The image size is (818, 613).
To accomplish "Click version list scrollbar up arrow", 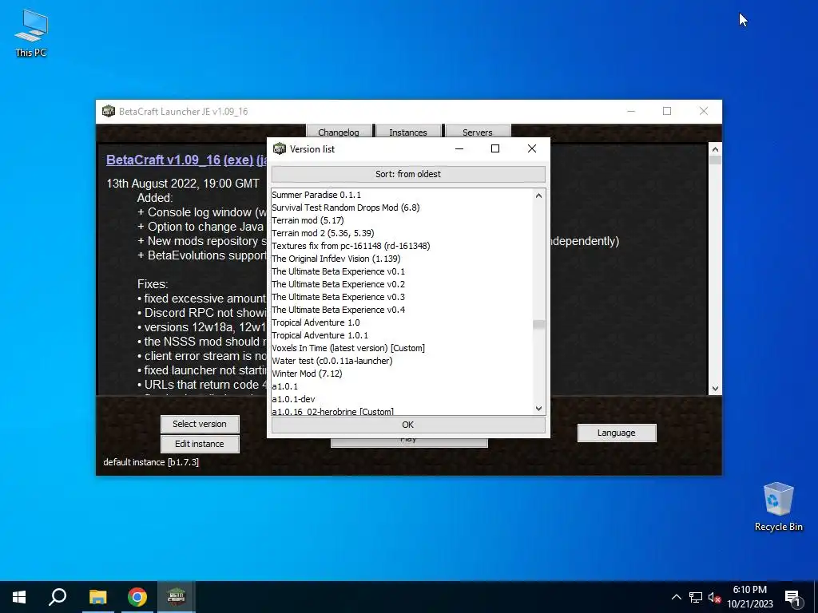I will point(539,196).
